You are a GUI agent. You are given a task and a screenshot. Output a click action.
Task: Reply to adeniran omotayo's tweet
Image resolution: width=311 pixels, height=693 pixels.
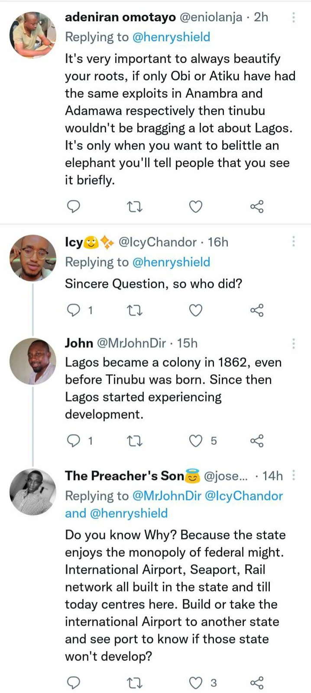[74, 207]
